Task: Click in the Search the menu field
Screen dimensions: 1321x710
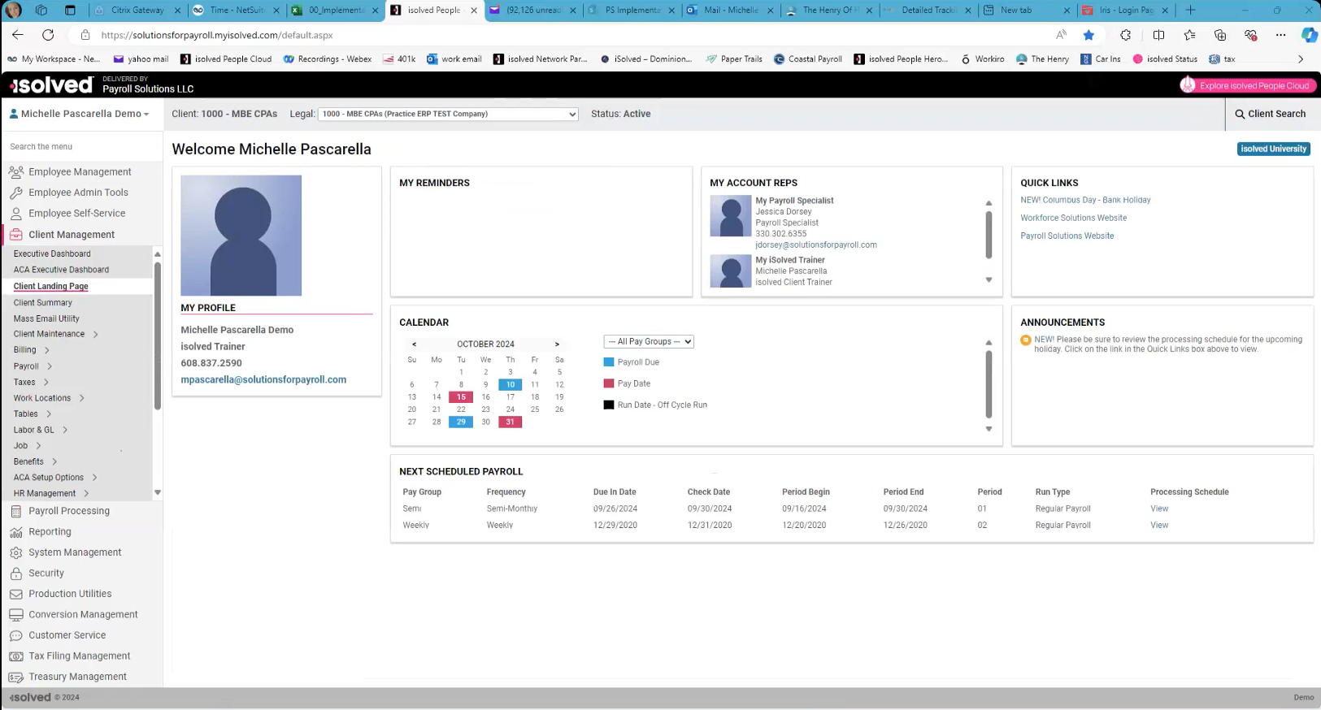Action: 81,147
